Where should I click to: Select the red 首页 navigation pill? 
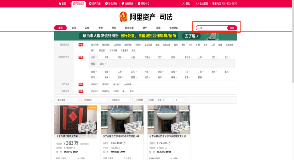pyautogui.click(x=60, y=28)
